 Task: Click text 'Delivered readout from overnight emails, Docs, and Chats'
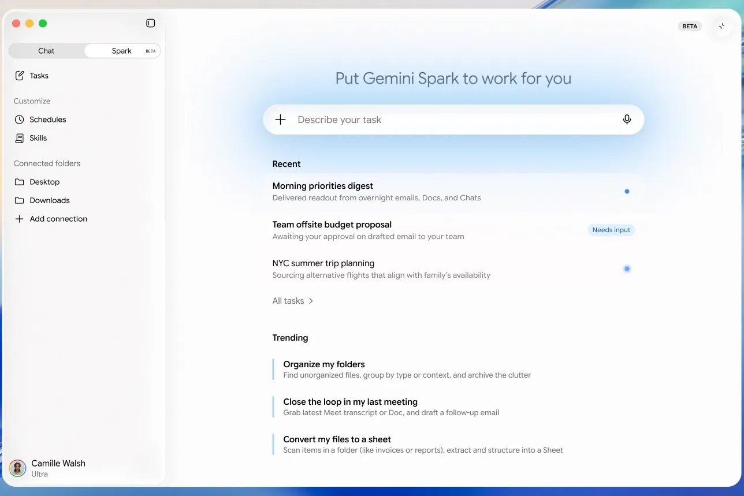point(377,197)
